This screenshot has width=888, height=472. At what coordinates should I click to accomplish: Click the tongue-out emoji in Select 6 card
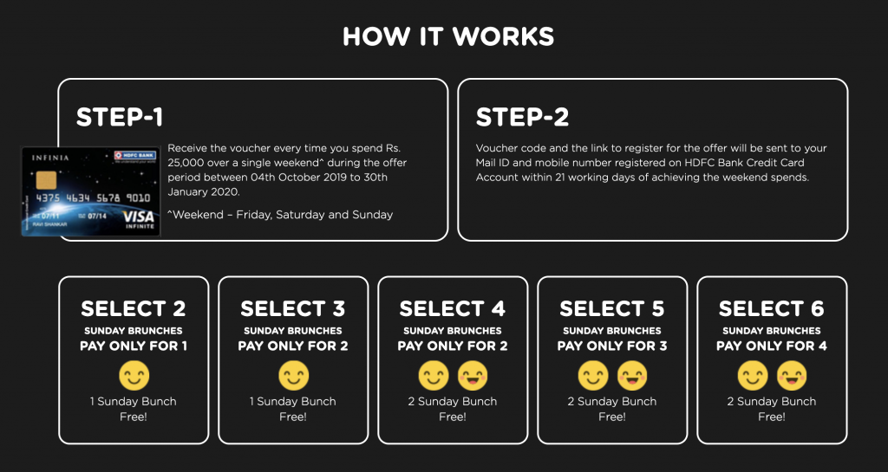click(x=793, y=376)
